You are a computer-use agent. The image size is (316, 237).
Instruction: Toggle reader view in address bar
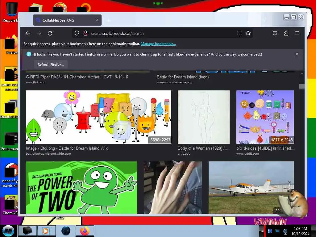[x=239, y=33]
